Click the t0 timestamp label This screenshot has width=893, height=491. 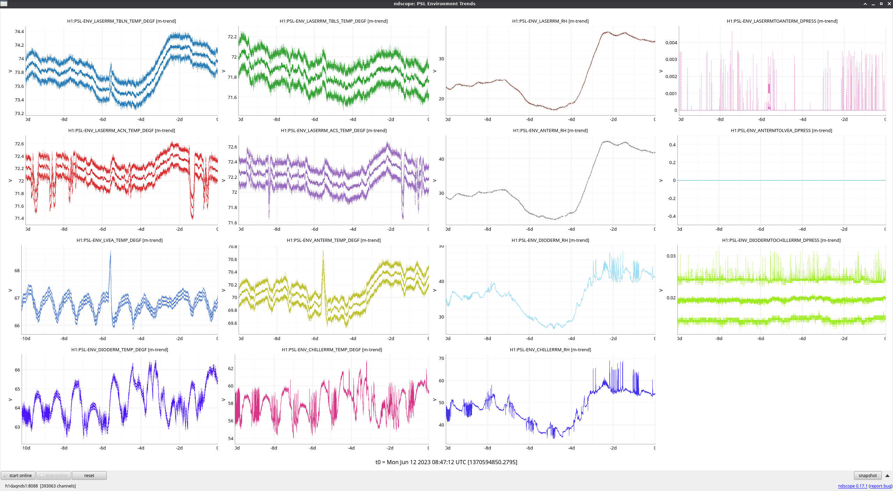[446, 462]
